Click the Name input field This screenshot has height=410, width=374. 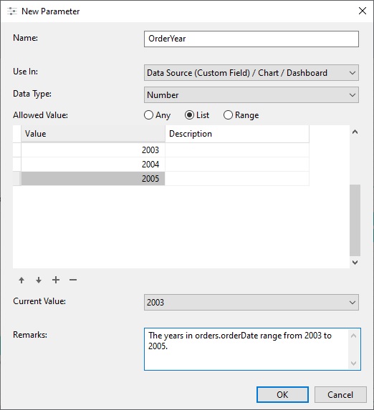251,39
